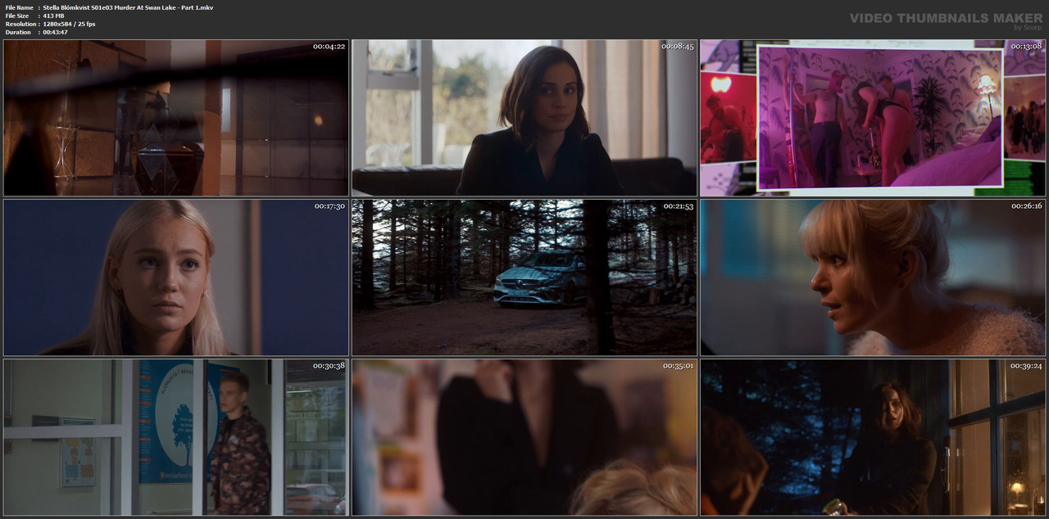Click the File Name label
The width and height of the screenshot is (1049, 519).
tap(19, 7)
